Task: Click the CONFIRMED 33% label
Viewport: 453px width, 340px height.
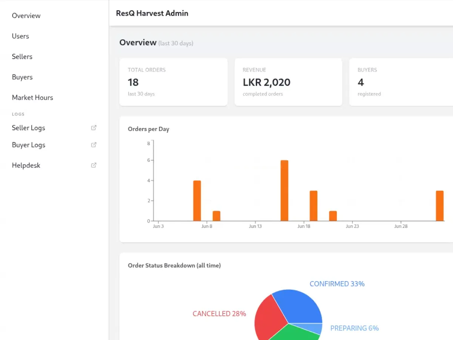Action: tap(337, 284)
